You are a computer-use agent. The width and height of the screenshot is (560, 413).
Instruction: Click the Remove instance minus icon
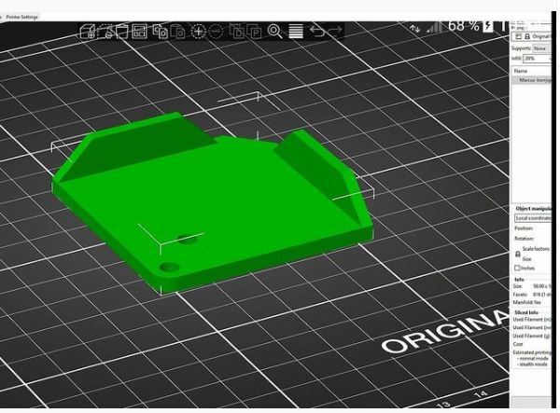(216, 32)
